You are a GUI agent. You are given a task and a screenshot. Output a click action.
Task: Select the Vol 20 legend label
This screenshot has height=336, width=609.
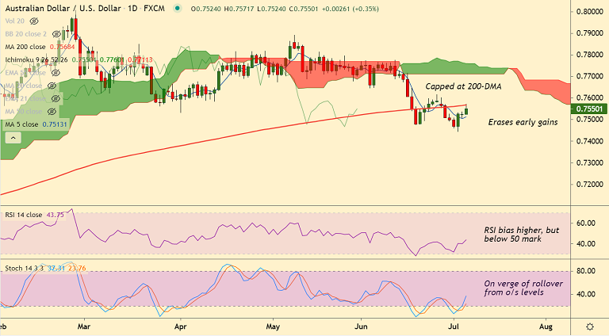tap(15, 21)
